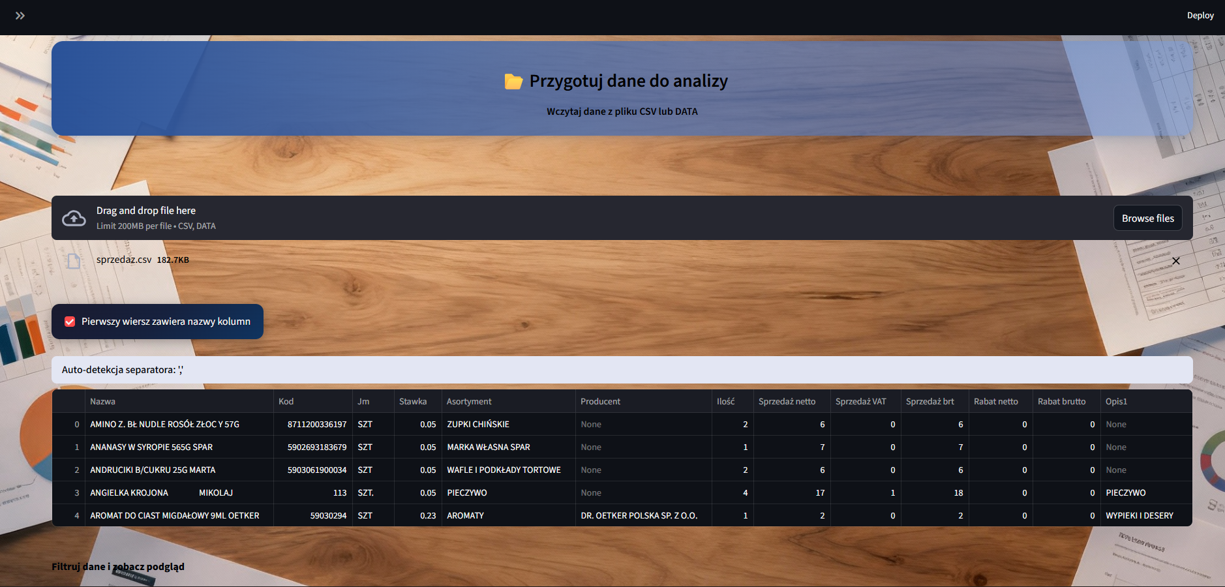Click the Filtruj dane i zobacz podgląd heading

point(118,567)
